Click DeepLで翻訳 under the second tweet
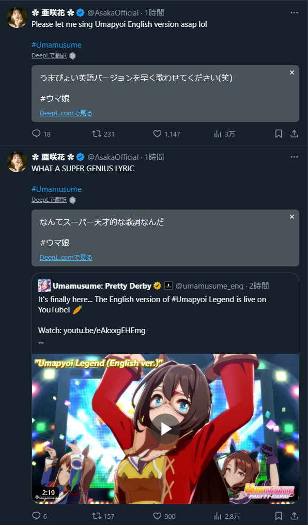 49,200
